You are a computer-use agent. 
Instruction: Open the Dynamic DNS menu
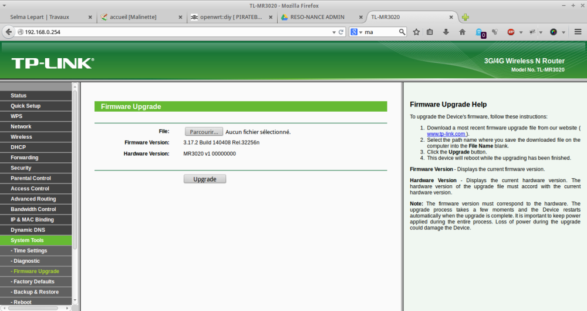36,230
